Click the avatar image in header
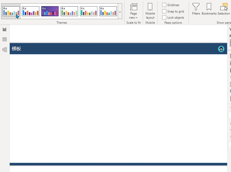 click(x=221, y=49)
